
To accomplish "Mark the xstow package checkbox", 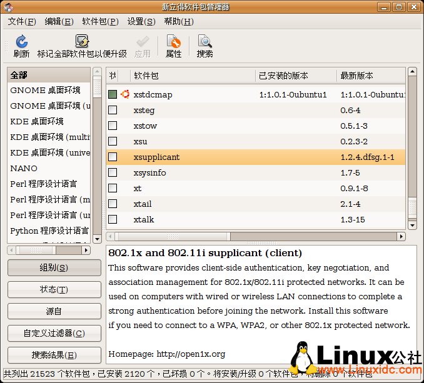I will click(113, 126).
